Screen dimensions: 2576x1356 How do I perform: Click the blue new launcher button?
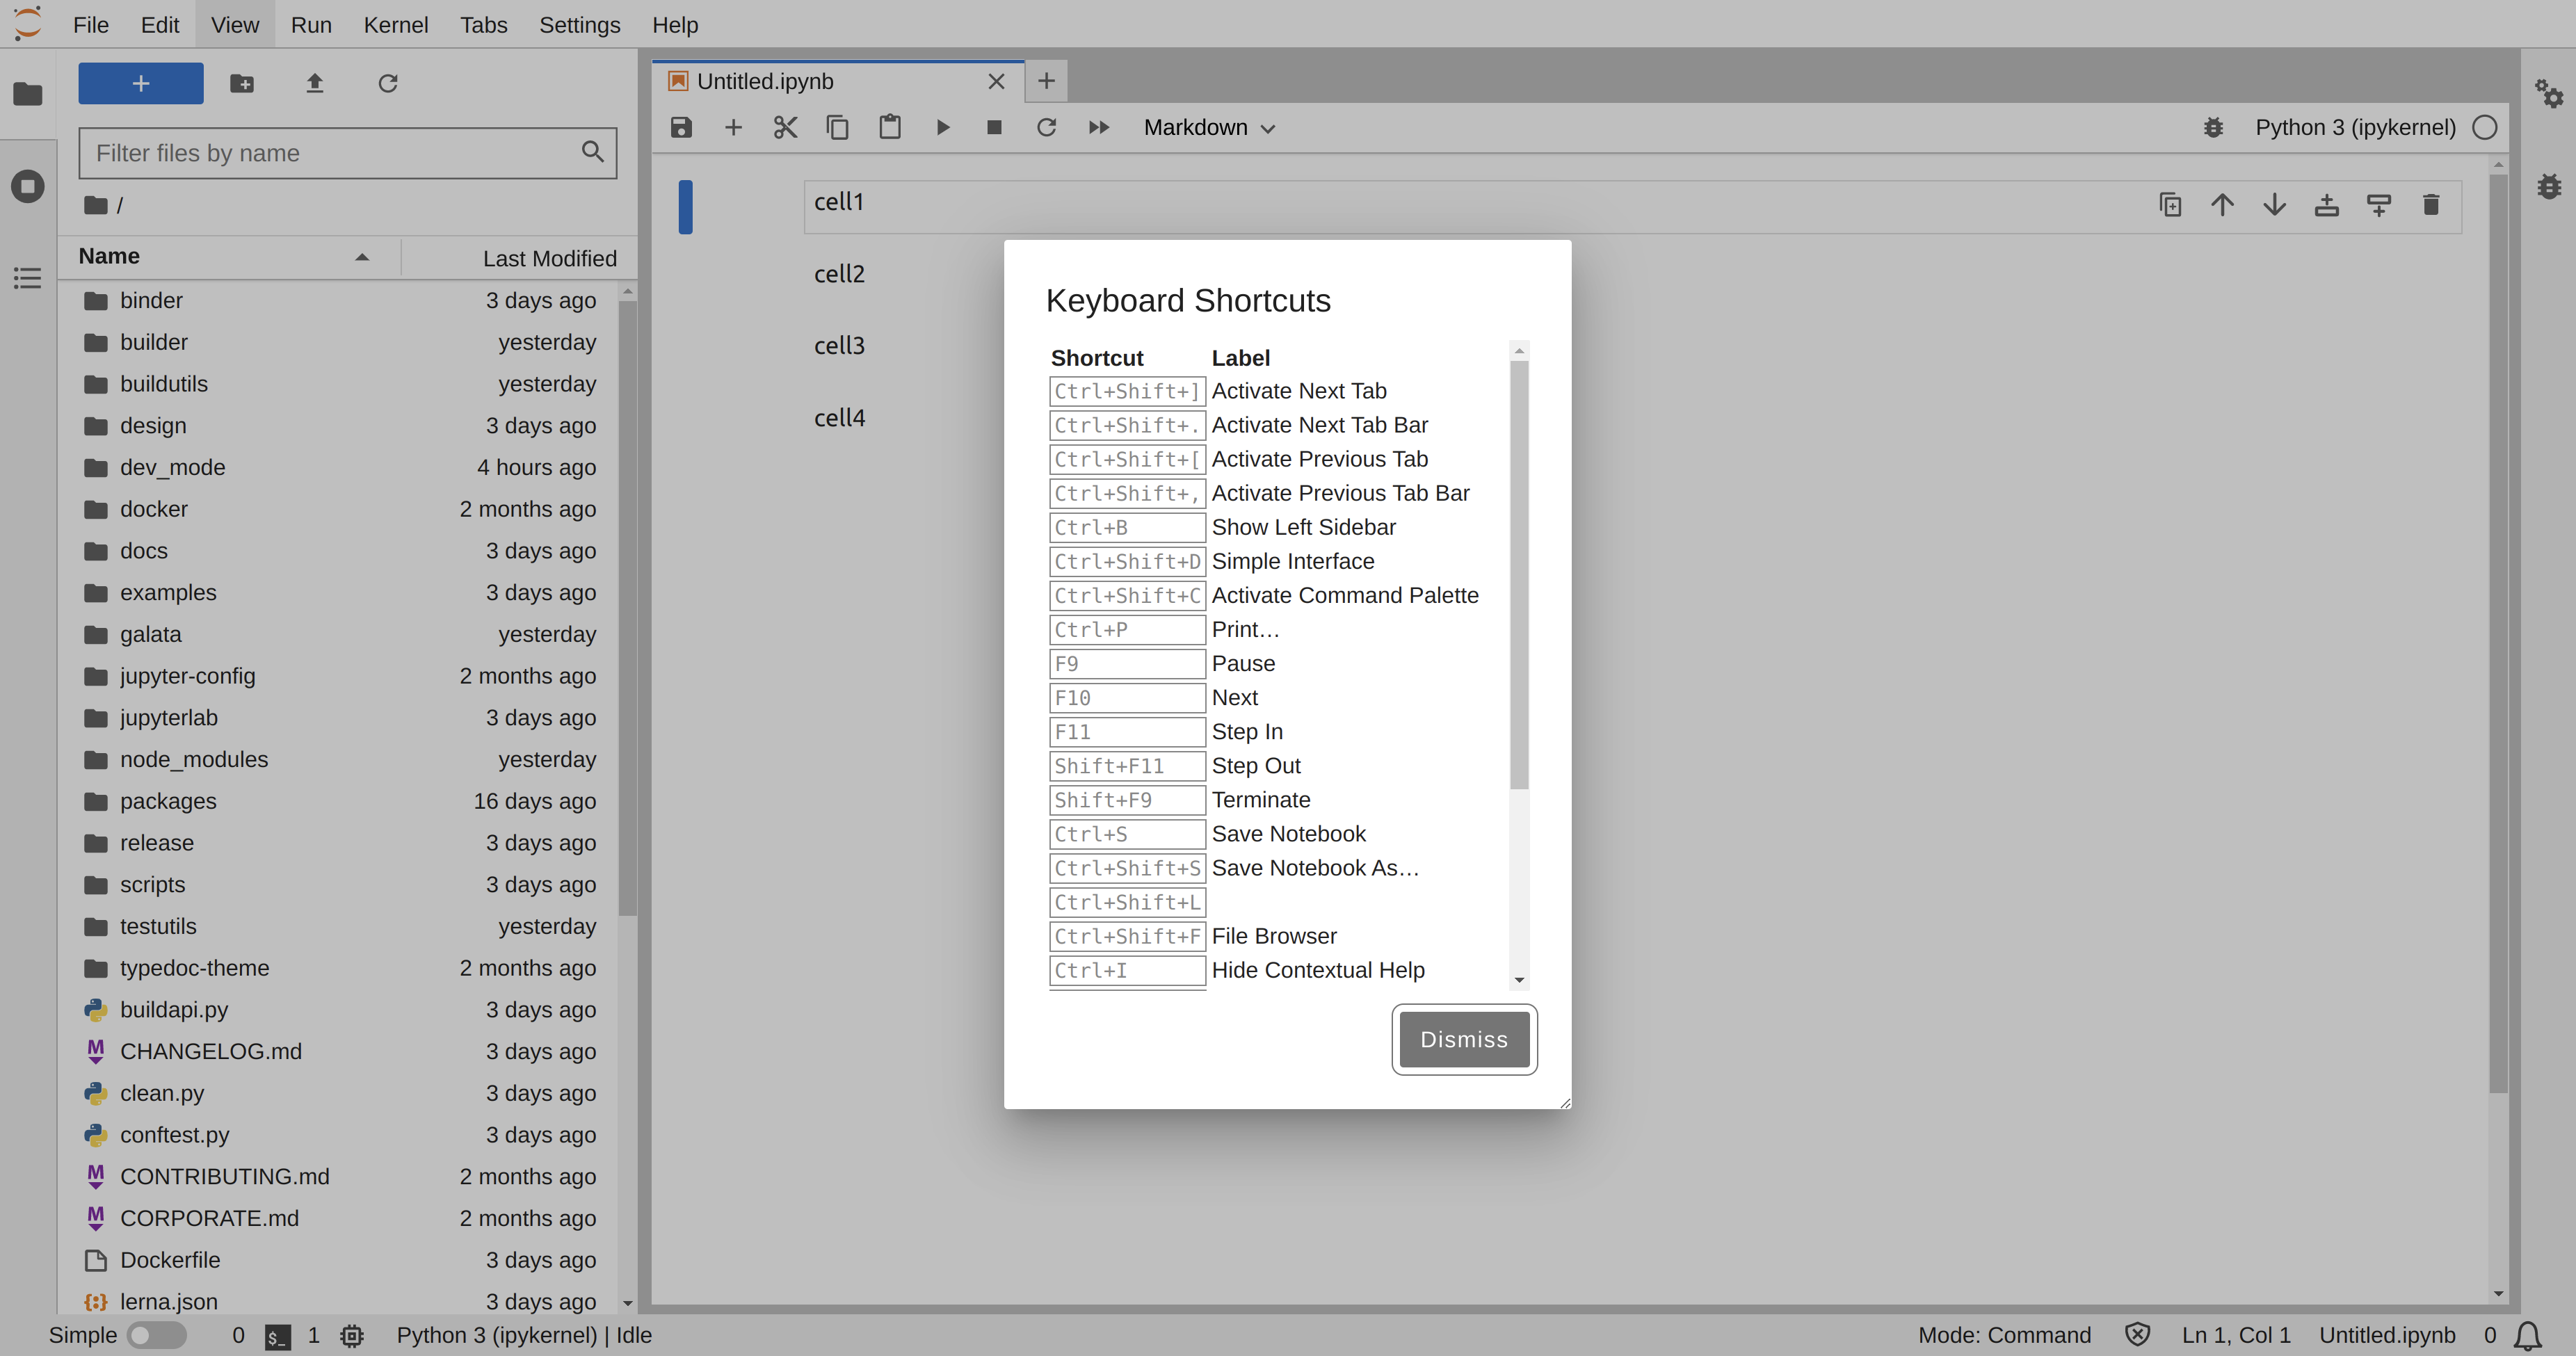coord(140,83)
